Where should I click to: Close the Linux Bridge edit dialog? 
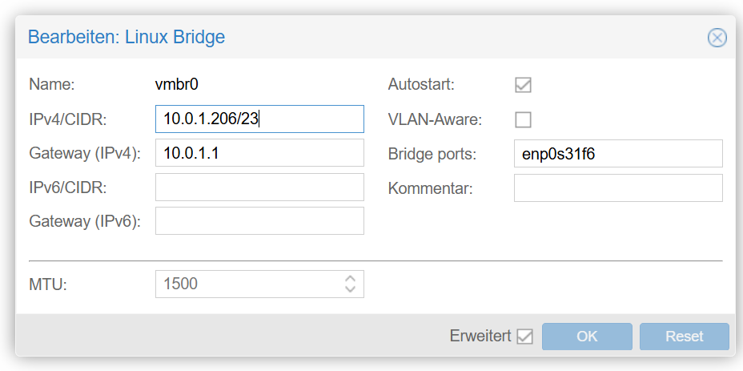point(717,38)
